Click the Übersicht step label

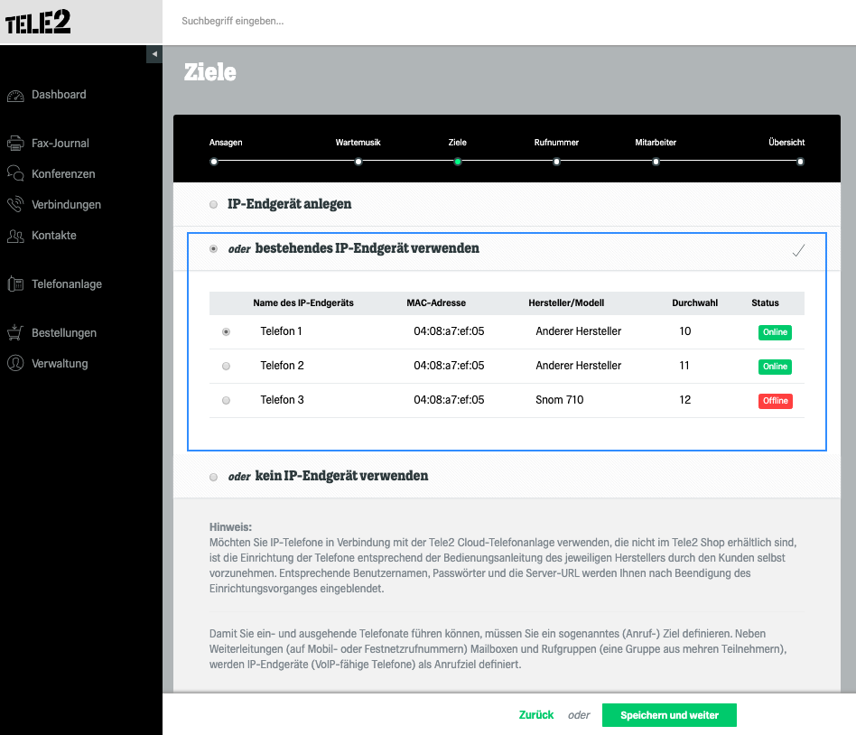786,143
